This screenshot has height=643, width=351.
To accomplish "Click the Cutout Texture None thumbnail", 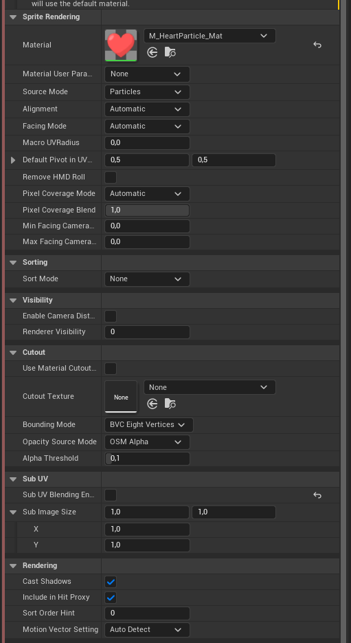I will point(121,397).
